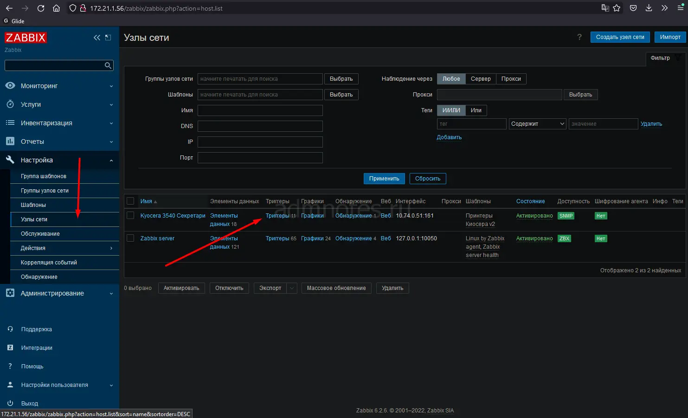Image resolution: width=688 pixels, height=418 pixels.
Task: Click the filter funnel icon
Action: click(678, 58)
